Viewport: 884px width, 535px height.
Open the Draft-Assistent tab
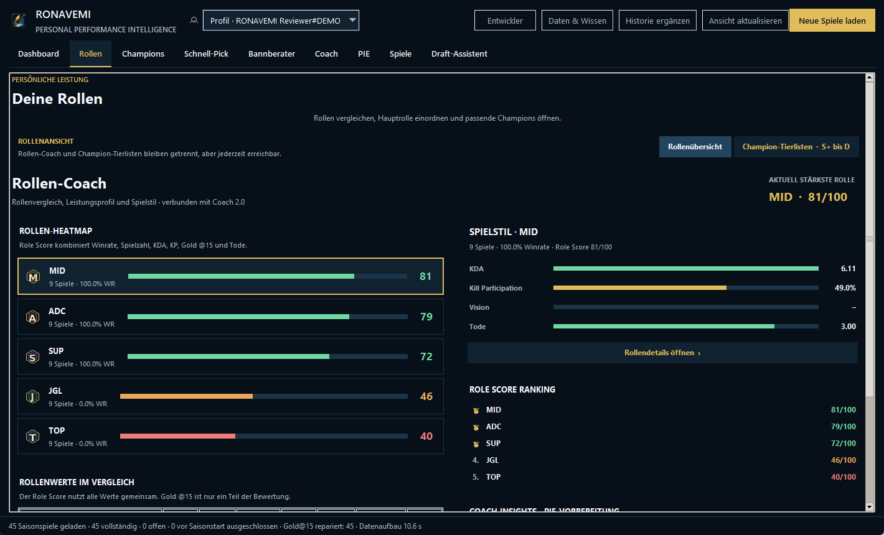coord(459,54)
